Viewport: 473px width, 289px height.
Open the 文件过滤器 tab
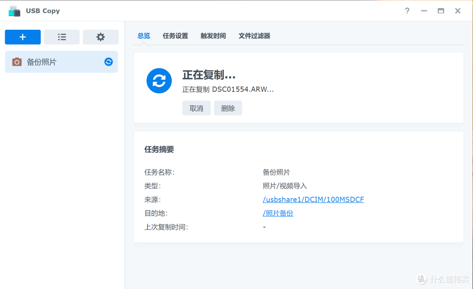coord(254,36)
